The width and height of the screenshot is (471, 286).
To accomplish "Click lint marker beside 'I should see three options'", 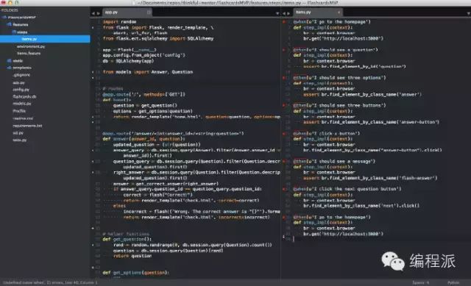I will click(x=284, y=78).
